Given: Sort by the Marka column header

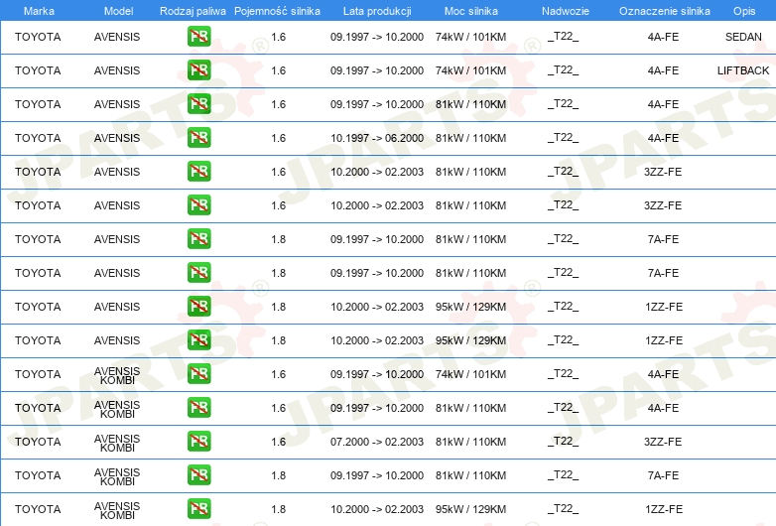Looking at the screenshot, I should [x=39, y=11].
